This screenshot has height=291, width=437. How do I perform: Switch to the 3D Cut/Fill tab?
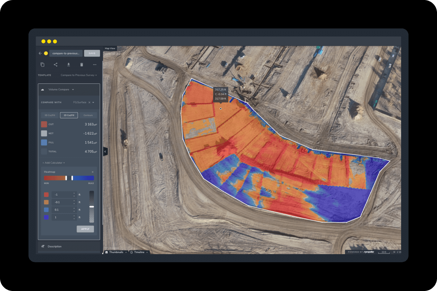pyautogui.click(x=49, y=115)
